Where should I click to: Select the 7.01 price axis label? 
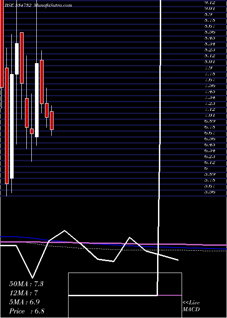click(x=210, y=115)
